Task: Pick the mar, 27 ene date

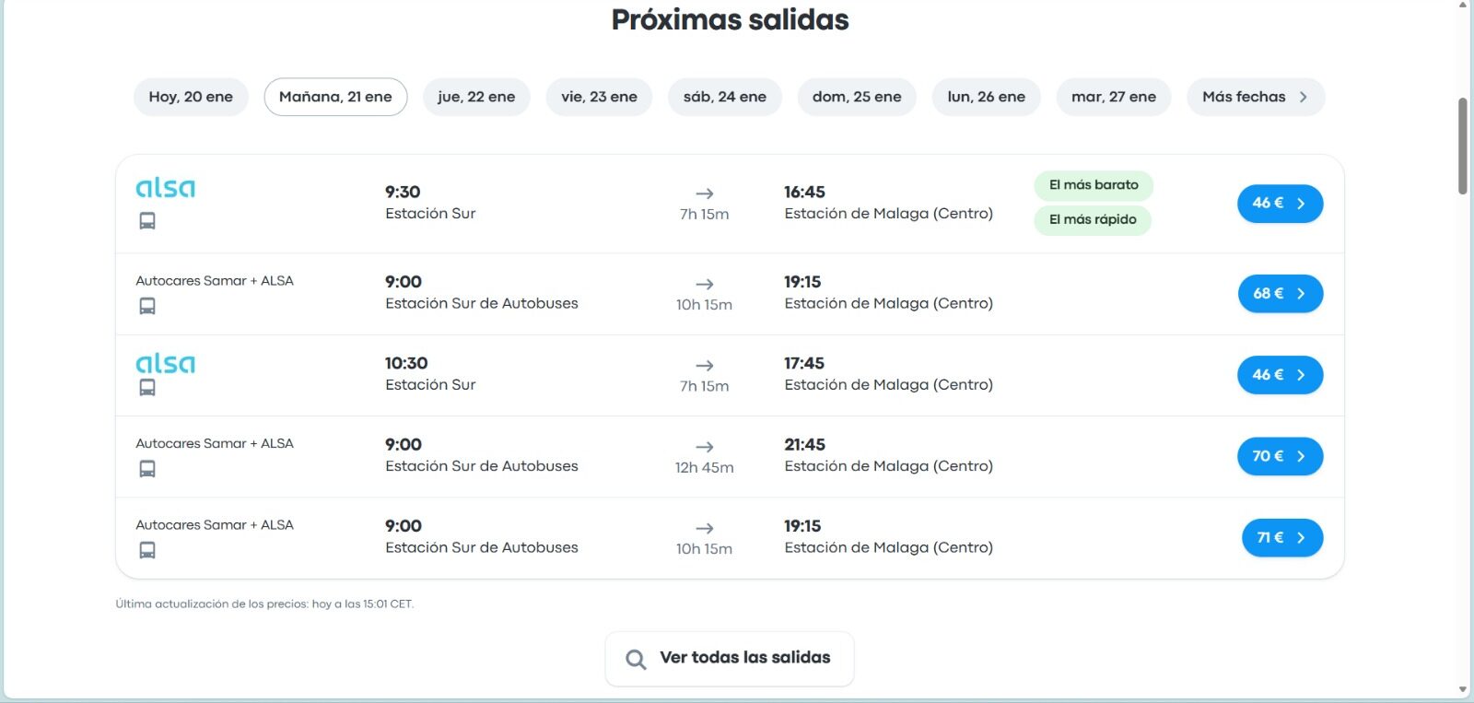Action: tap(1114, 97)
